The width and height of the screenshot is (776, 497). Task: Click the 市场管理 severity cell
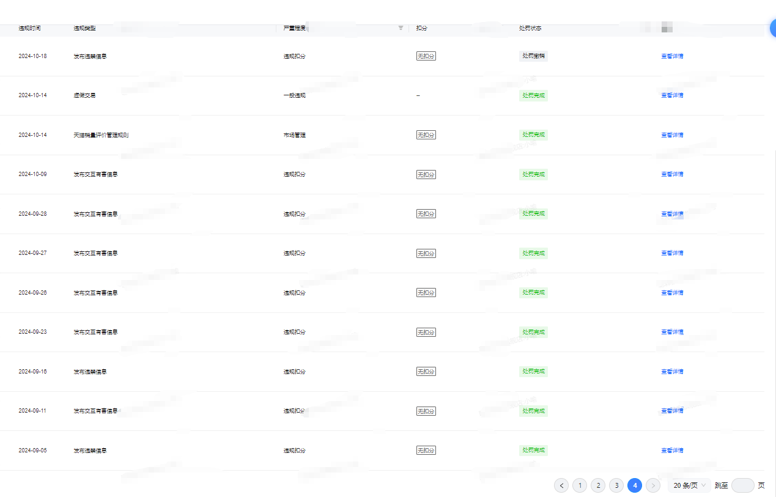tap(294, 135)
